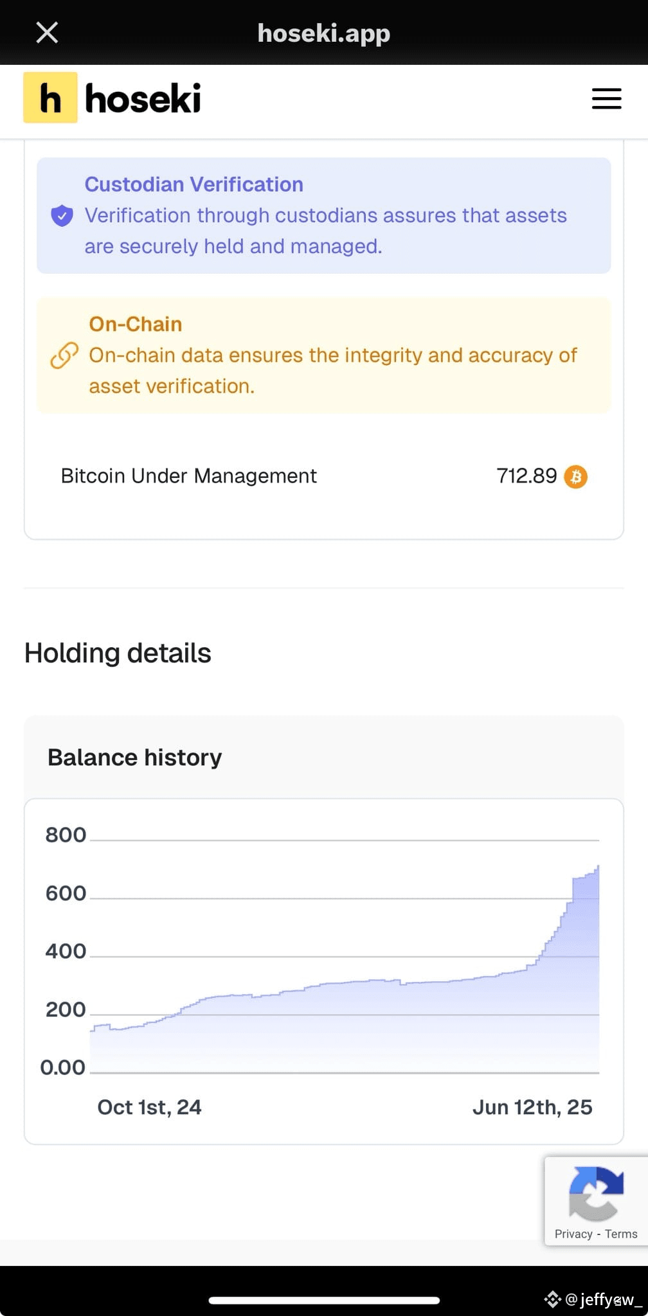Click the Jun 12th, 25 axis label
Screen dimensions: 648x1316
[532, 1107]
